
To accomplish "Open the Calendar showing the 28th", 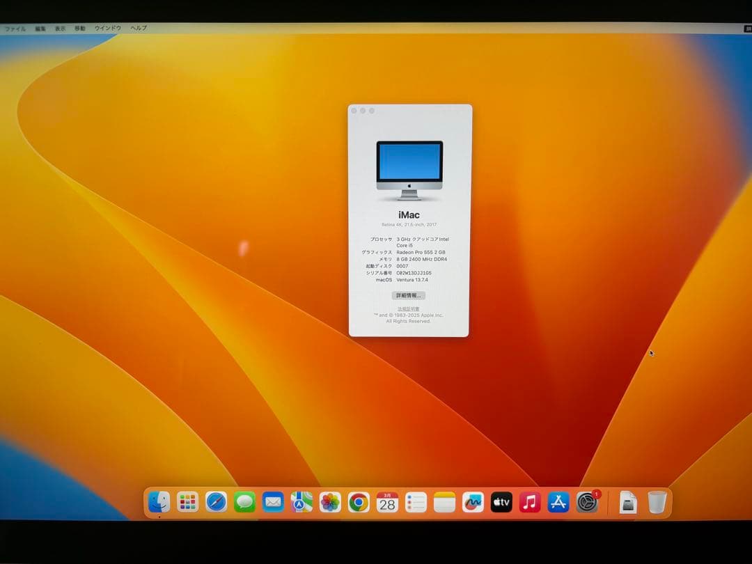I will pyautogui.click(x=387, y=501).
